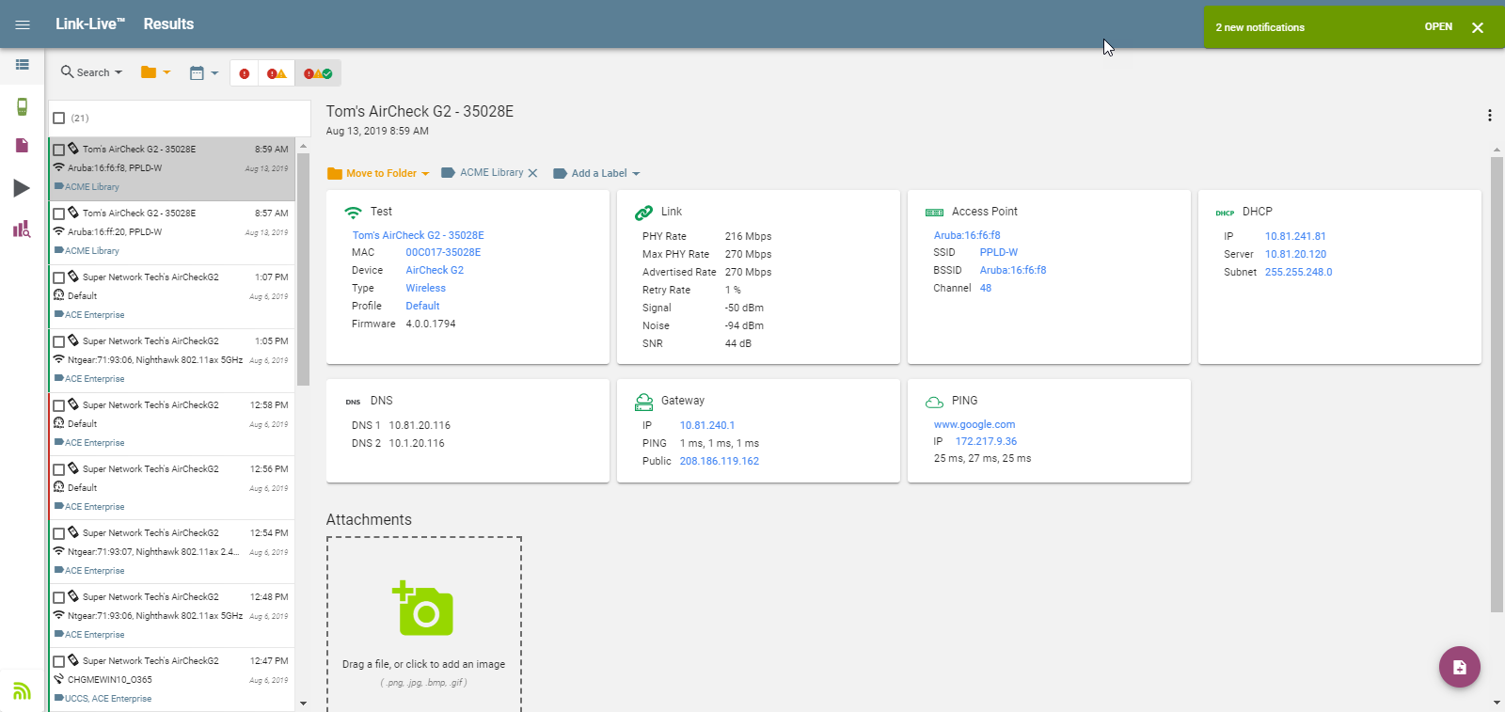1505x712 pixels.
Task: Toggle the select-all results checkbox
Action: [x=59, y=119]
